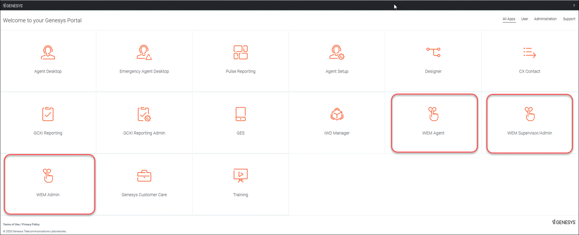Click the Genesys Customer Care label
Image resolution: width=579 pixels, height=235 pixels.
click(144, 195)
